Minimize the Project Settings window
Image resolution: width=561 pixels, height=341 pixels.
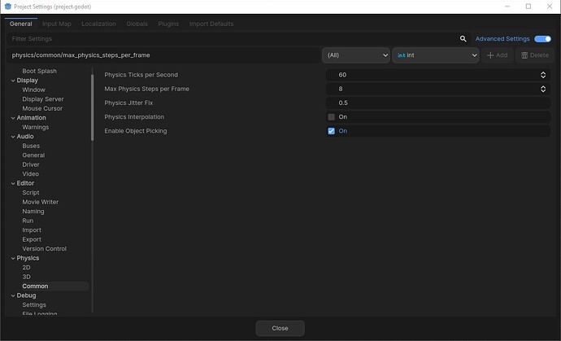(x=507, y=7)
